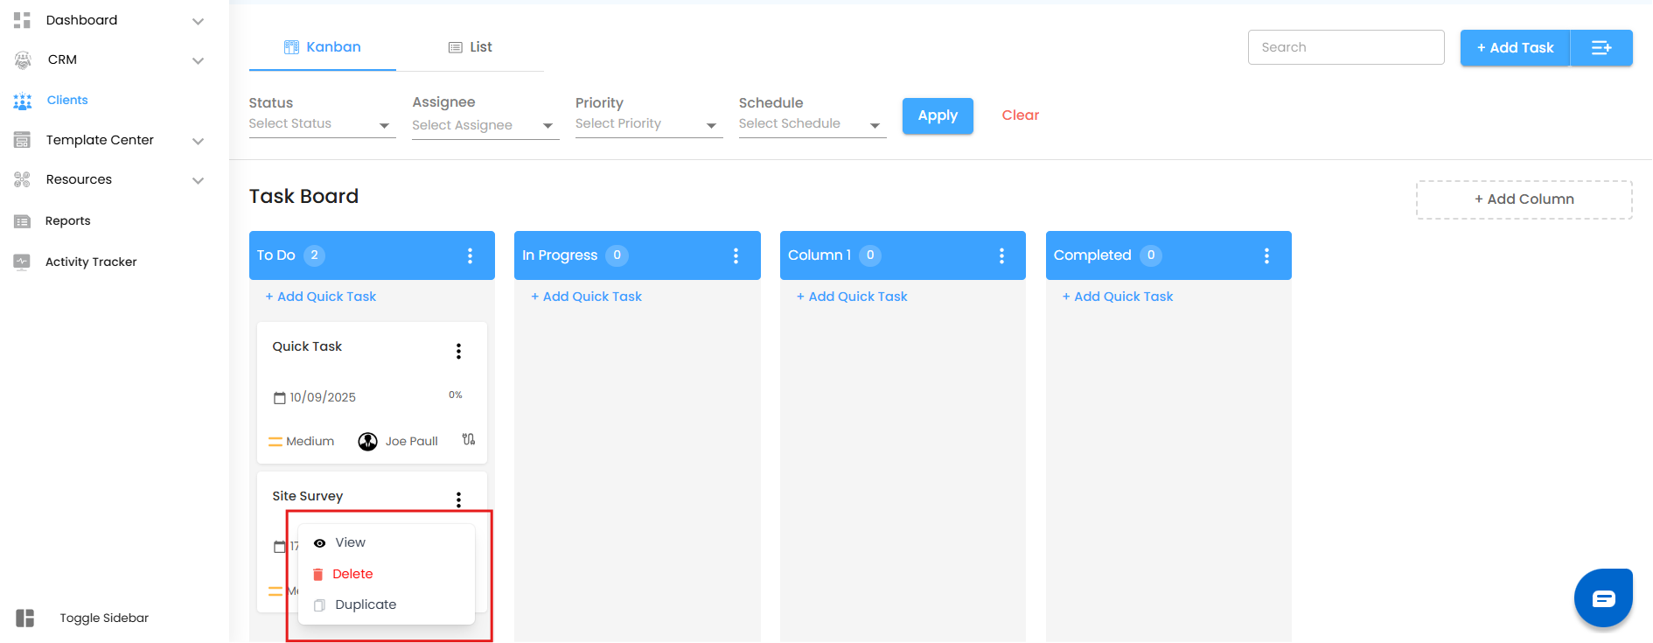
Task: Add Quick Task in the To Do column
Action: pyautogui.click(x=321, y=297)
